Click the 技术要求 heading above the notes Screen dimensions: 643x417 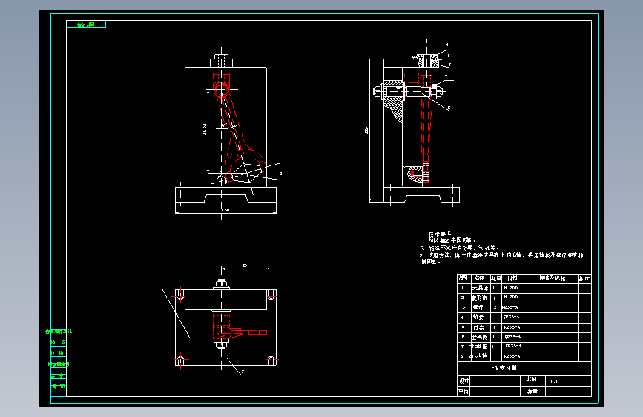pyautogui.click(x=440, y=234)
